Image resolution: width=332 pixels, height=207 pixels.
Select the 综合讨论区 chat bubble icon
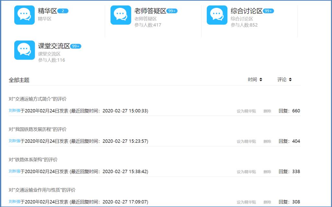pos(217,15)
